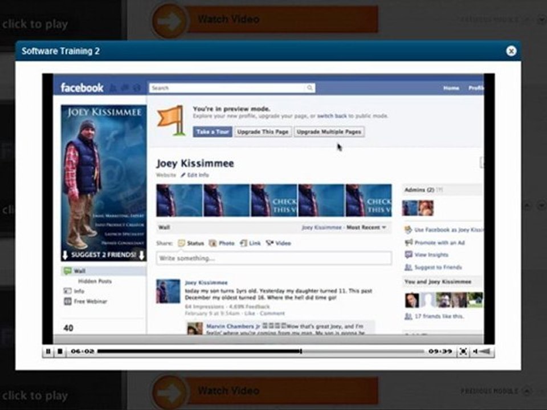Open Hidden Posts in sidebar
This screenshot has width=547, height=410.
click(95, 281)
